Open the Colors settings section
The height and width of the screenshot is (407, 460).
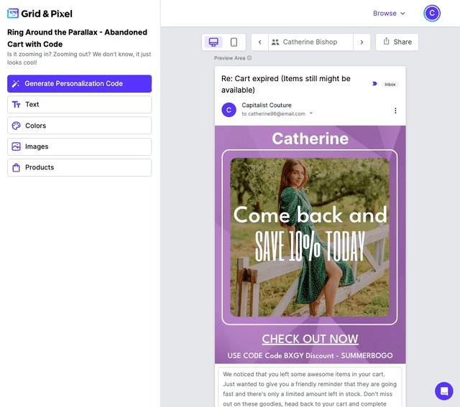click(x=80, y=126)
